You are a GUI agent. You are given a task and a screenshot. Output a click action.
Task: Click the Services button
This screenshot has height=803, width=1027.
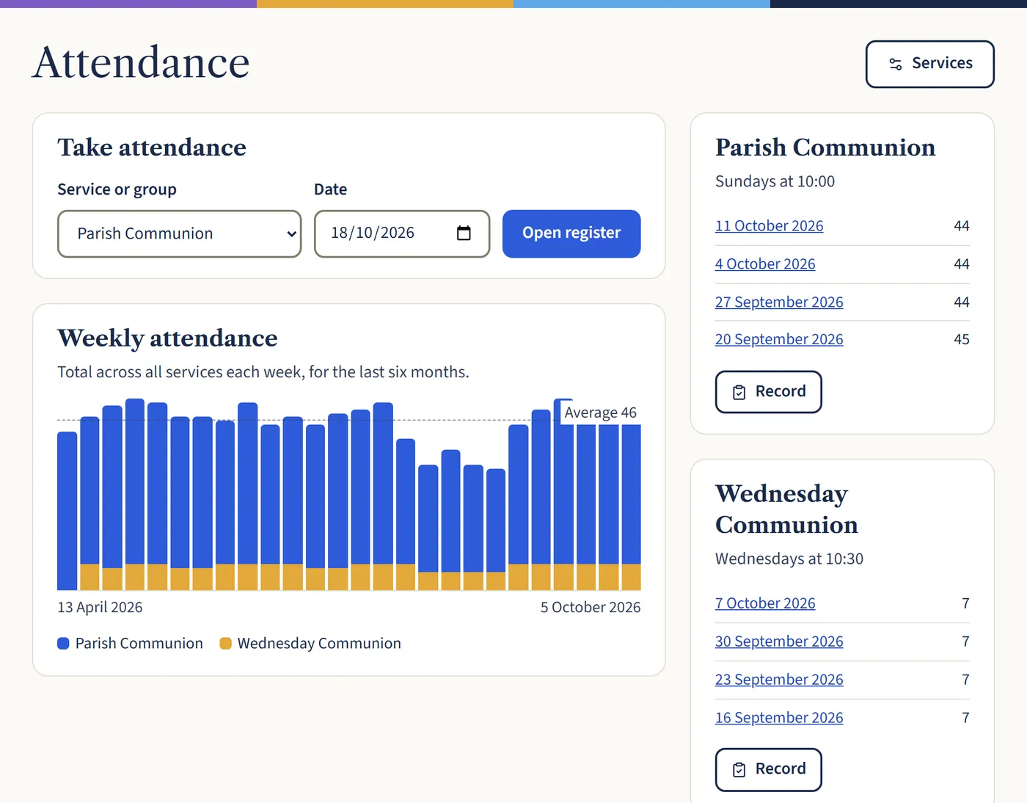pyautogui.click(x=929, y=64)
